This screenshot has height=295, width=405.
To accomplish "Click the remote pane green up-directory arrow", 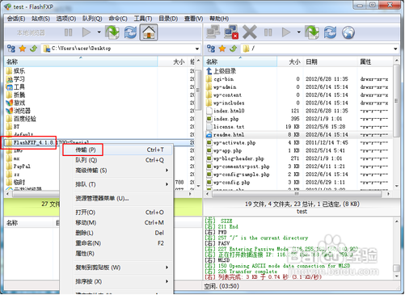I will pyautogui.click(x=234, y=48).
